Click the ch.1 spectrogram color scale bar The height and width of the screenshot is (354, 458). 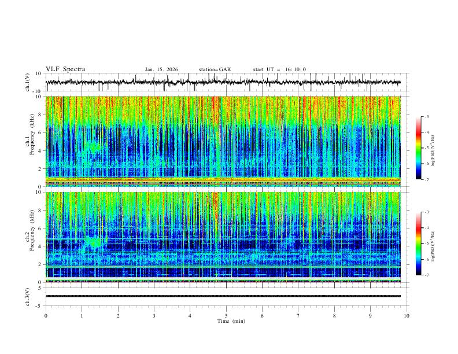[418, 148]
